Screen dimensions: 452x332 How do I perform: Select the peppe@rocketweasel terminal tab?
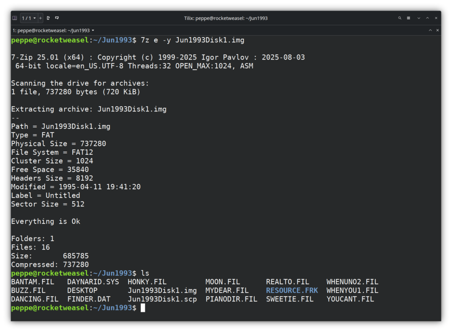[51, 30]
